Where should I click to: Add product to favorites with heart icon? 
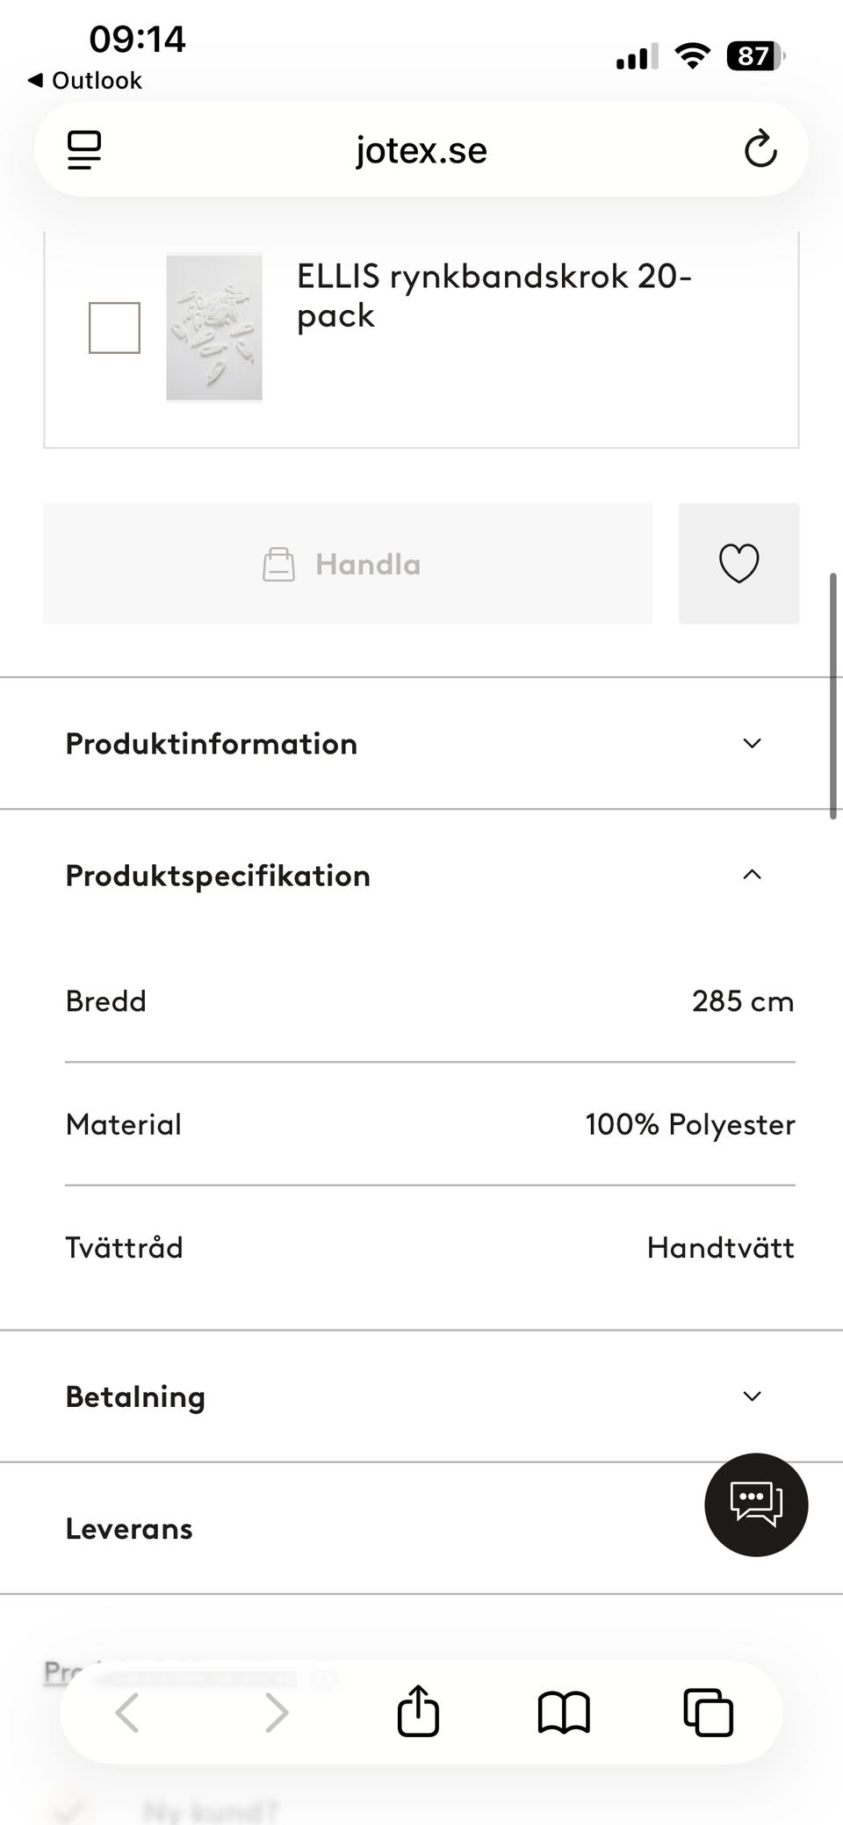(739, 564)
